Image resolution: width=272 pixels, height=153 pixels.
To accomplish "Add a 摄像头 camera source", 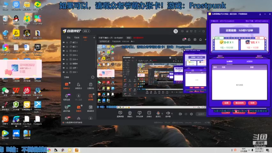I will pyautogui.click(x=130, y=114).
